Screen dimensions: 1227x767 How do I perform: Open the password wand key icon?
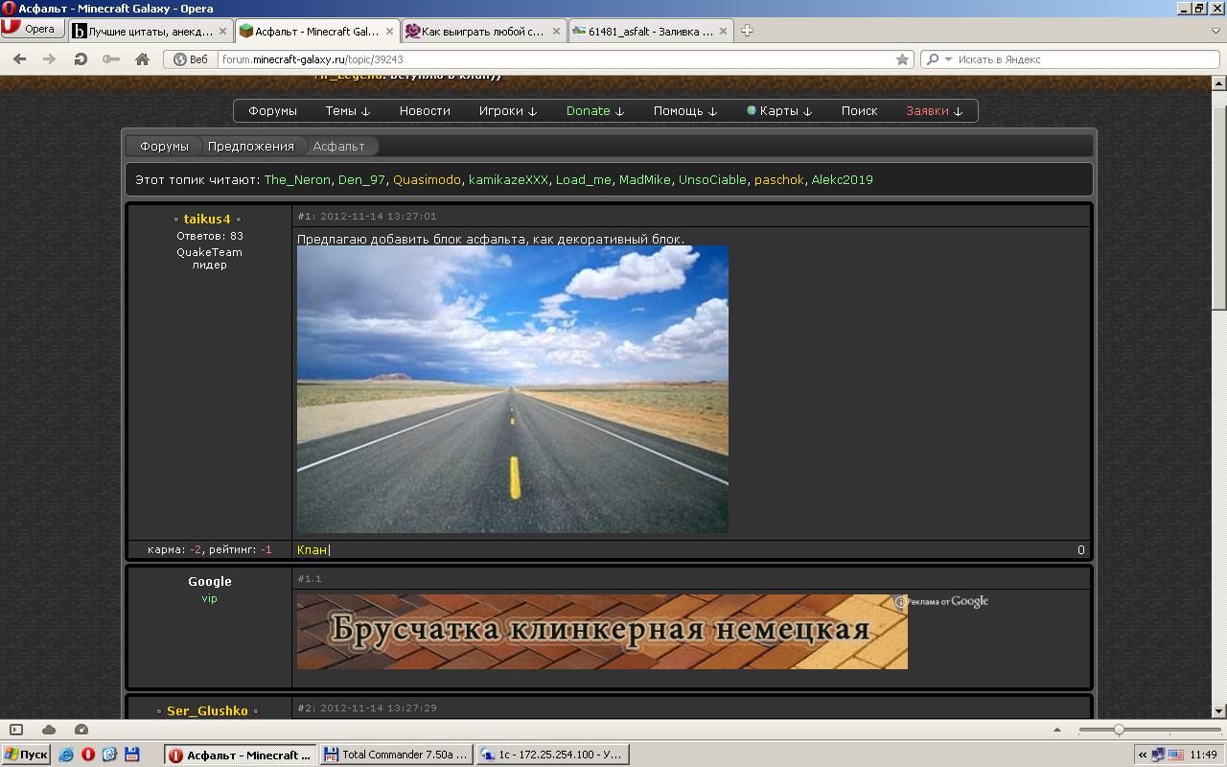pos(111,58)
